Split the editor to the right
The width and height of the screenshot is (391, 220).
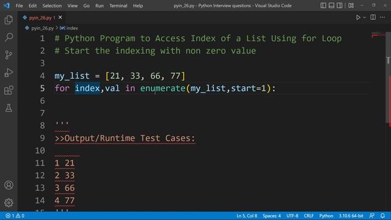coord(373,17)
